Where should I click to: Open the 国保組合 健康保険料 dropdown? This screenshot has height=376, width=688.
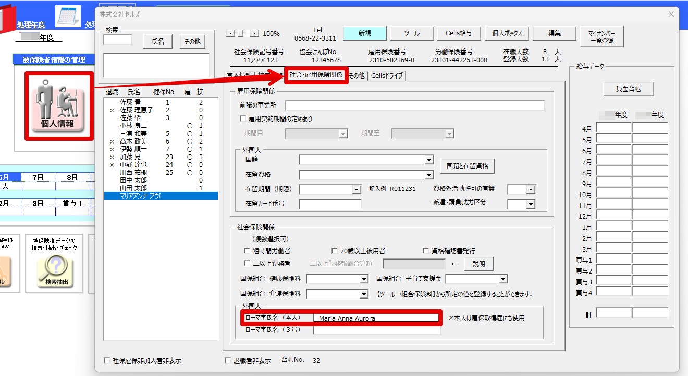[x=364, y=279]
